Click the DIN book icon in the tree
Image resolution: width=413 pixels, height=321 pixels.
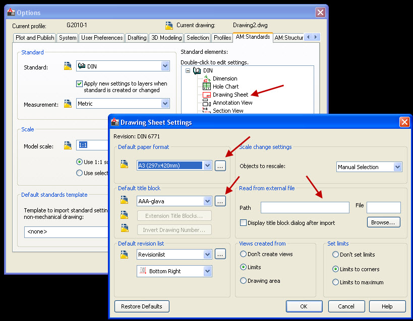point(197,70)
